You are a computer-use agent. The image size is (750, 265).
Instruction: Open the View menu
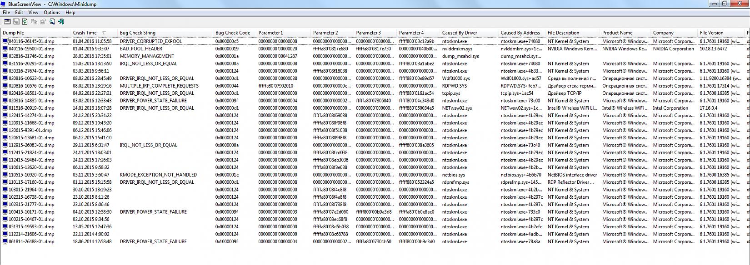tap(33, 12)
